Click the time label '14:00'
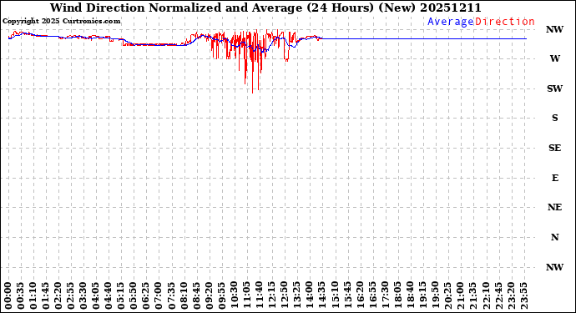 click(x=309, y=296)
